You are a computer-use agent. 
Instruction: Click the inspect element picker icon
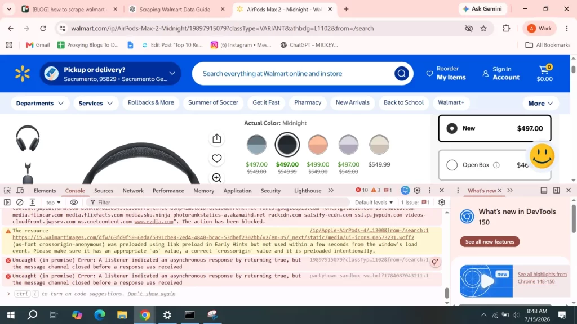point(7,190)
